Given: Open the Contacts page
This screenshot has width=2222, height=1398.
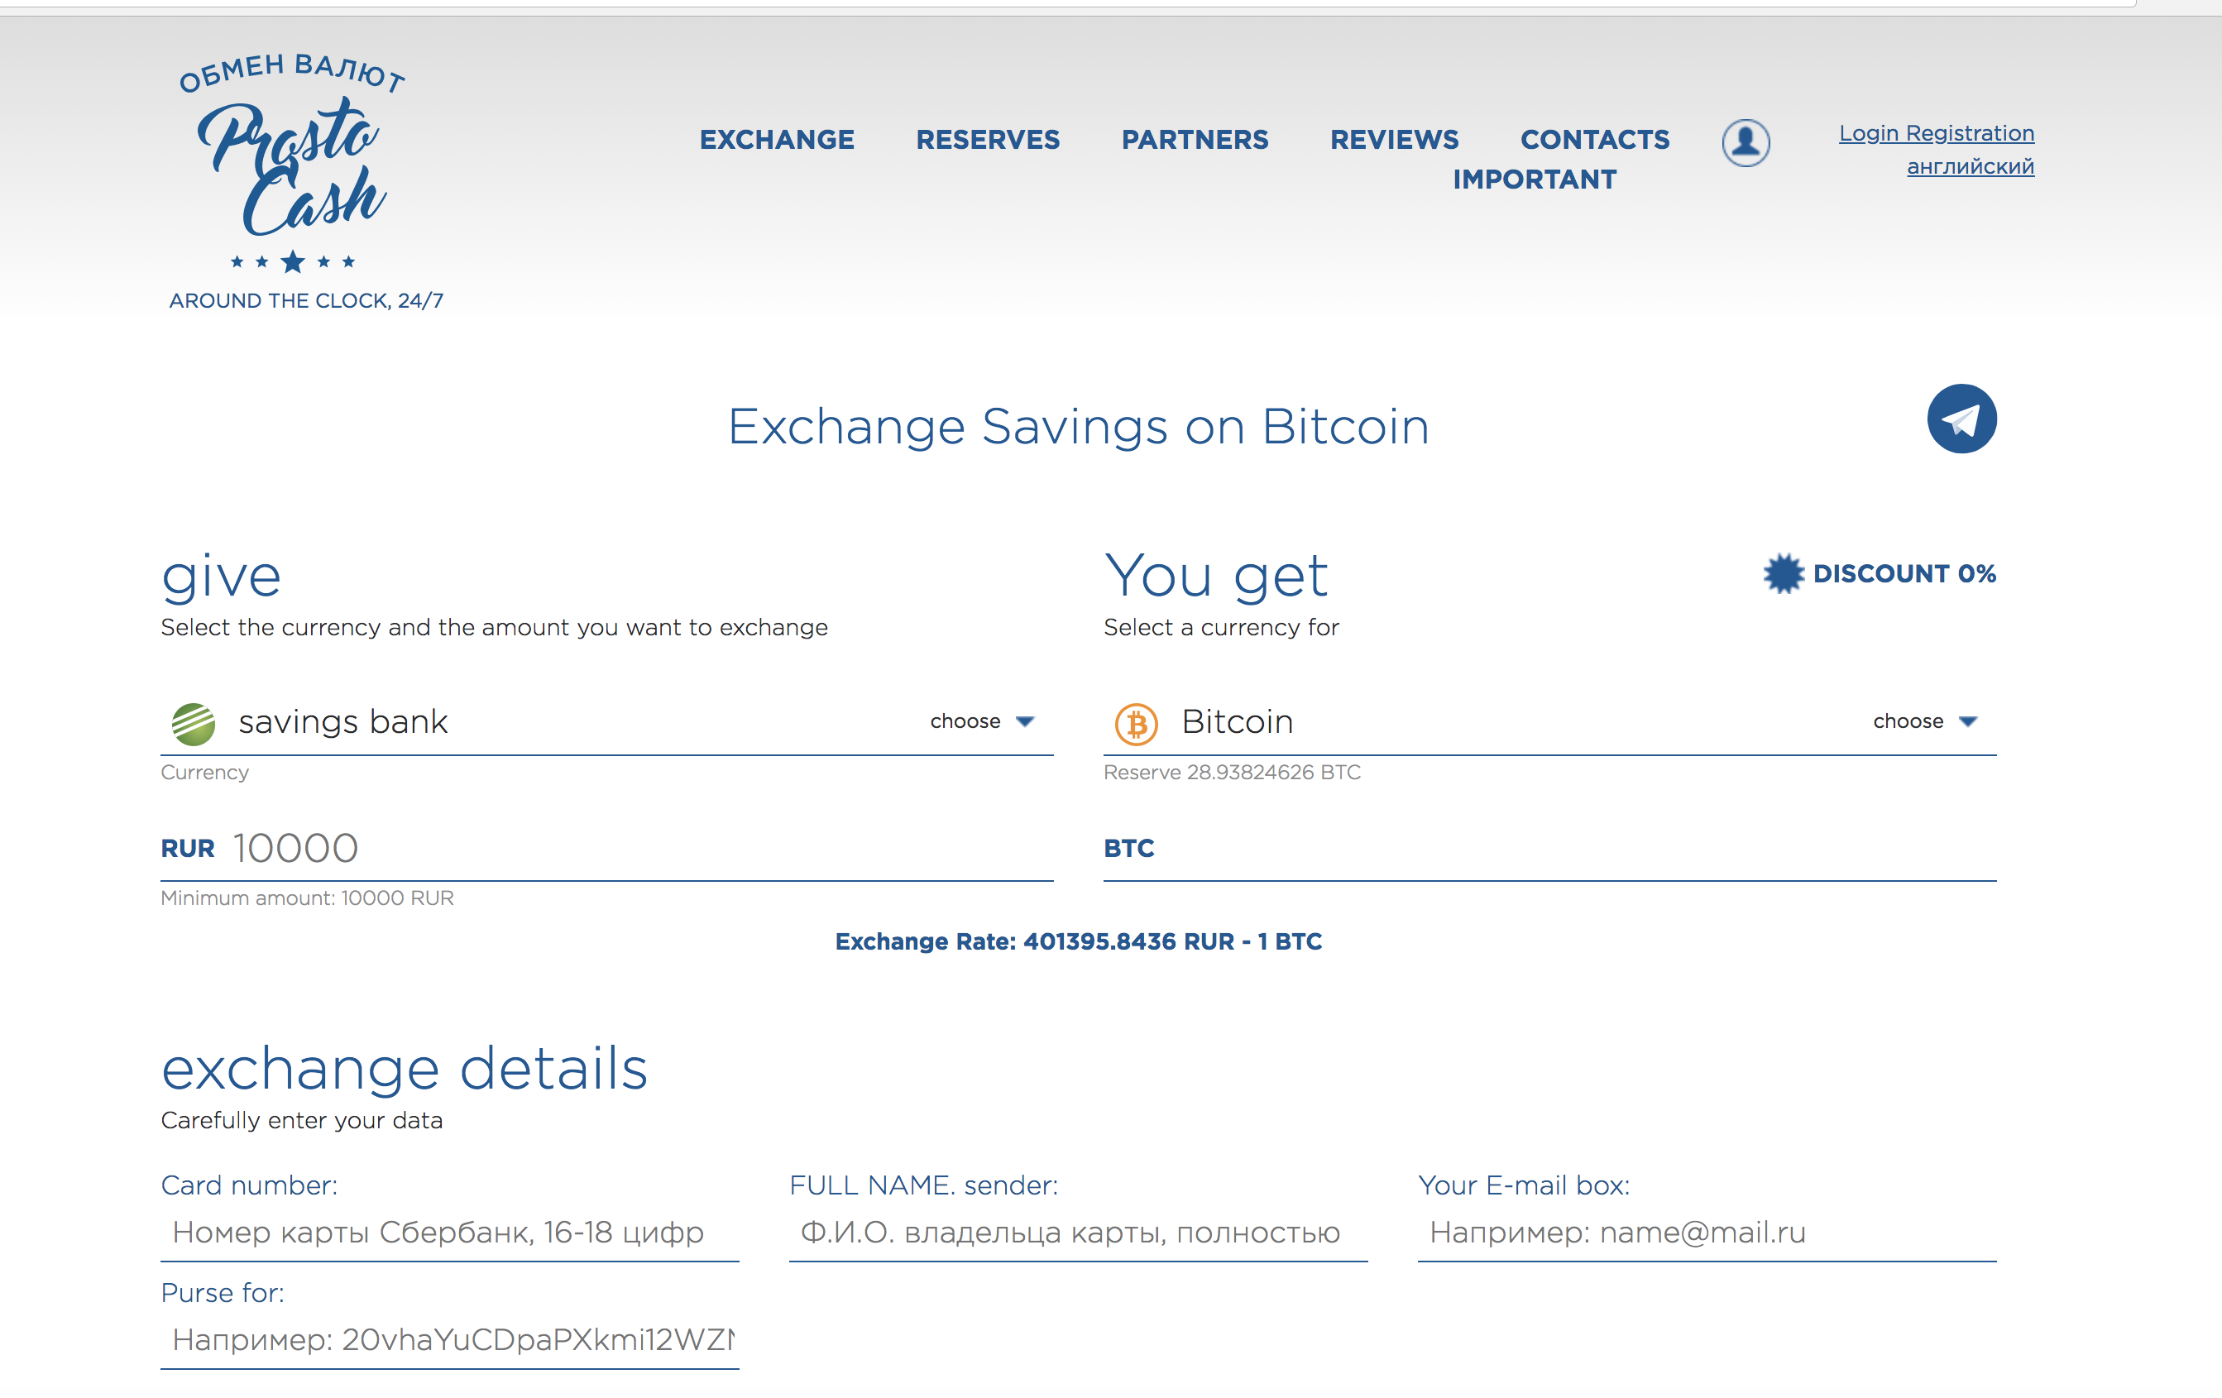Looking at the screenshot, I should (1594, 139).
